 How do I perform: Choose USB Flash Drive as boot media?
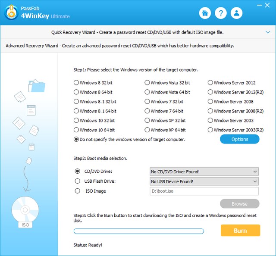[x=78, y=181]
